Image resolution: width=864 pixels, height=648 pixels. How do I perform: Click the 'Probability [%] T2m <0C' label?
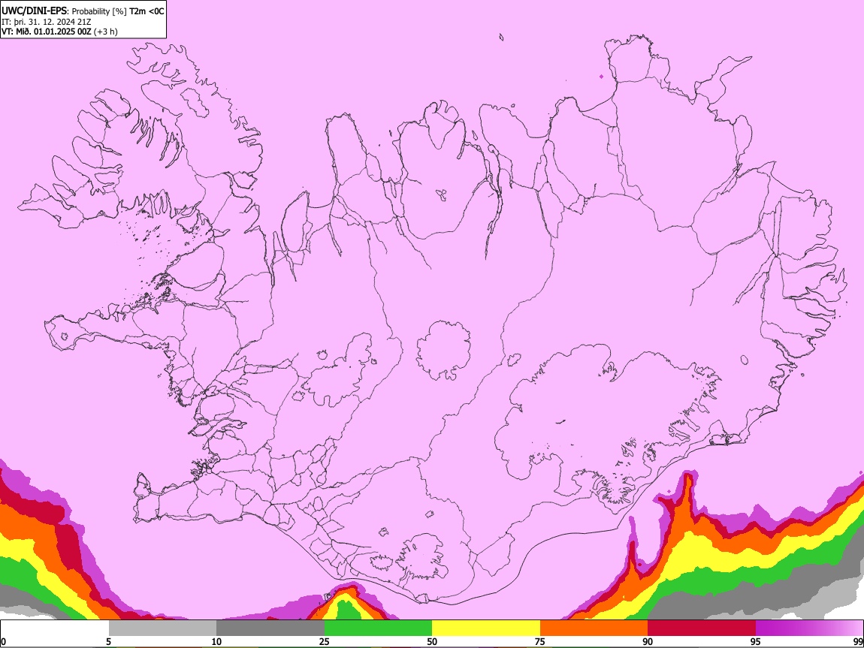point(118,11)
